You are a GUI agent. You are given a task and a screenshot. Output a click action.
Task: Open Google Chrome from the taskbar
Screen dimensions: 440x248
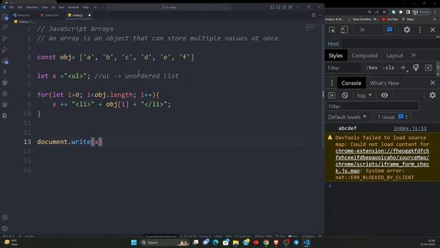(x=266, y=242)
